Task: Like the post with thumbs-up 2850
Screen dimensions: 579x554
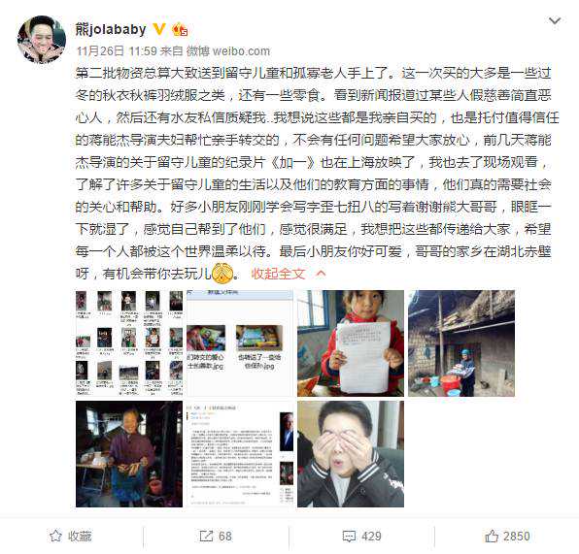Action: [x=507, y=536]
